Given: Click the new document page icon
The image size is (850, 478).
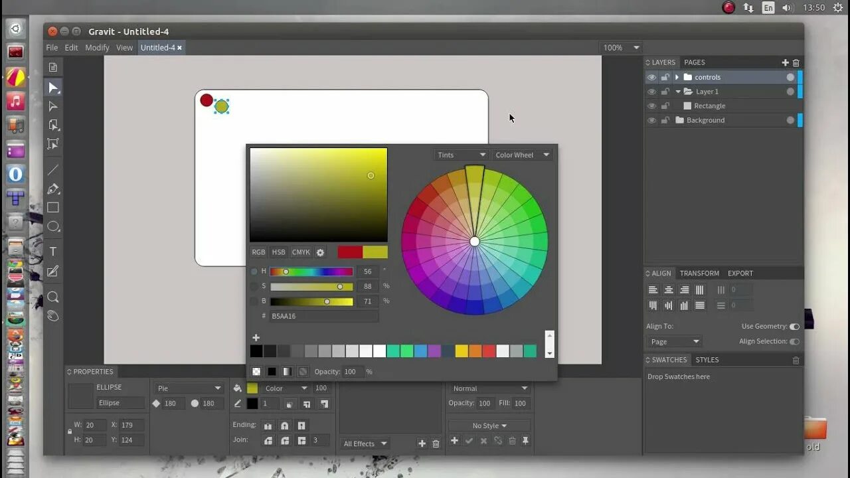Looking at the screenshot, I should tap(53, 67).
